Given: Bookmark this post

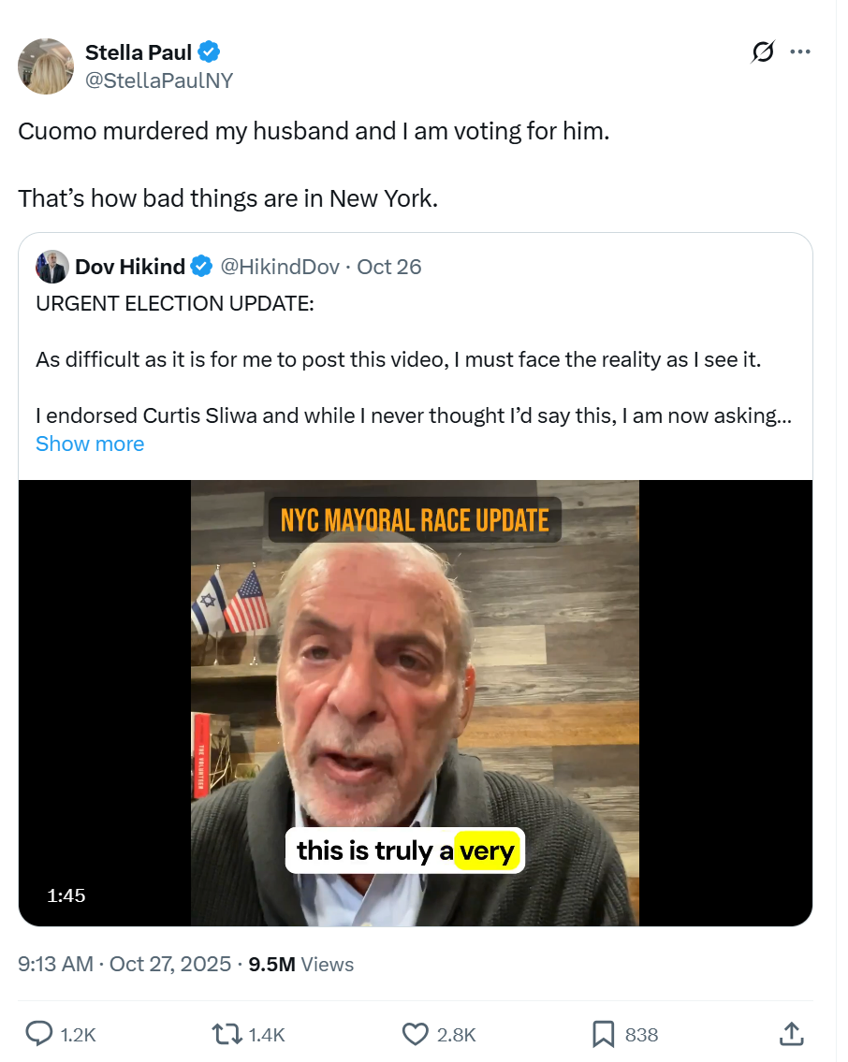Looking at the screenshot, I should click(603, 1033).
